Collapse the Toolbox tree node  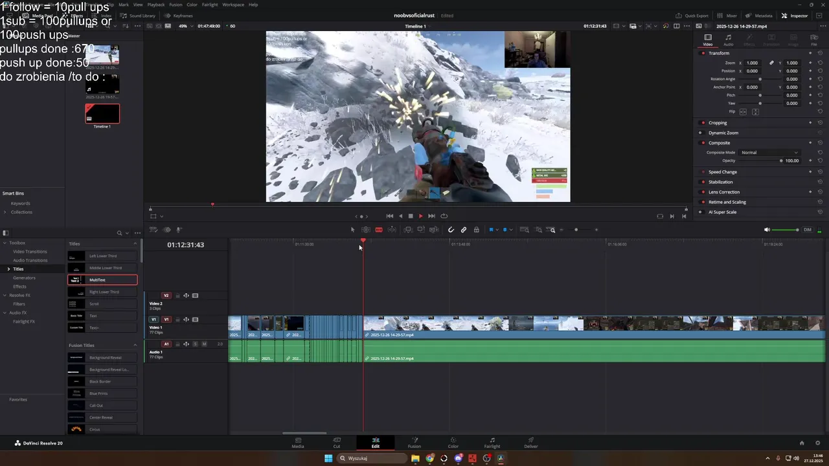(x=5, y=243)
